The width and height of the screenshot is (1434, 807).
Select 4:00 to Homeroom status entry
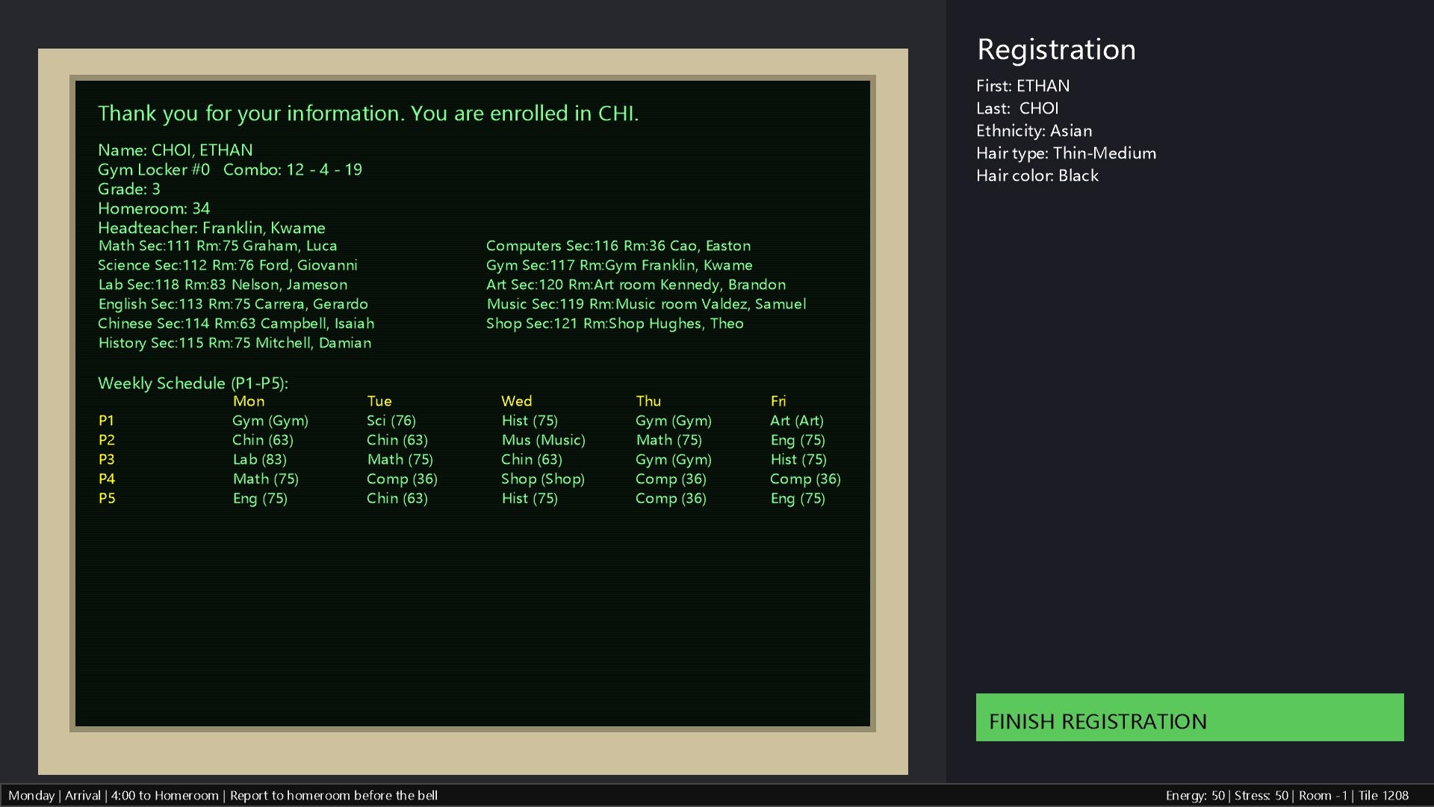point(165,796)
